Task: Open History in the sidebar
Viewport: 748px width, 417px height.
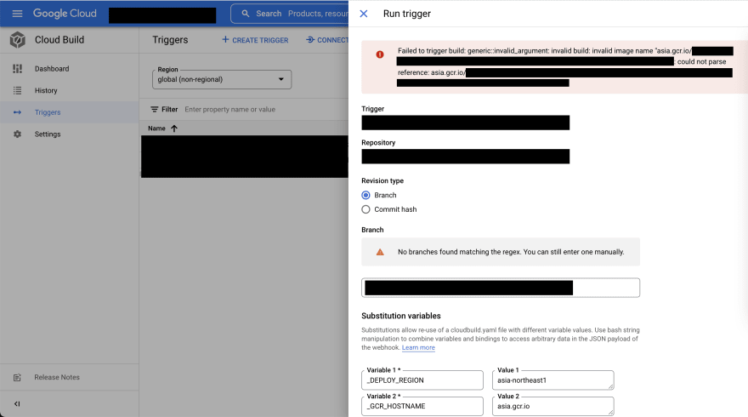Action: point(46,90)
